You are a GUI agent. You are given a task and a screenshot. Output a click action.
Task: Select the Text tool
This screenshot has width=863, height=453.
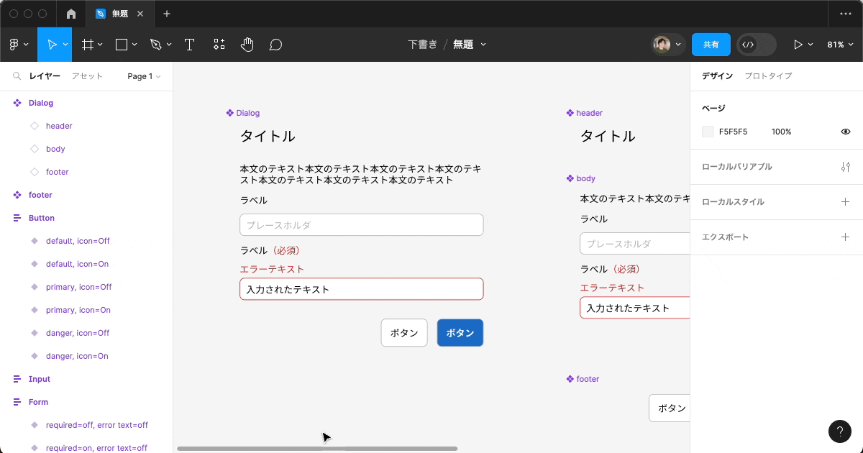[x=189, y=44]
